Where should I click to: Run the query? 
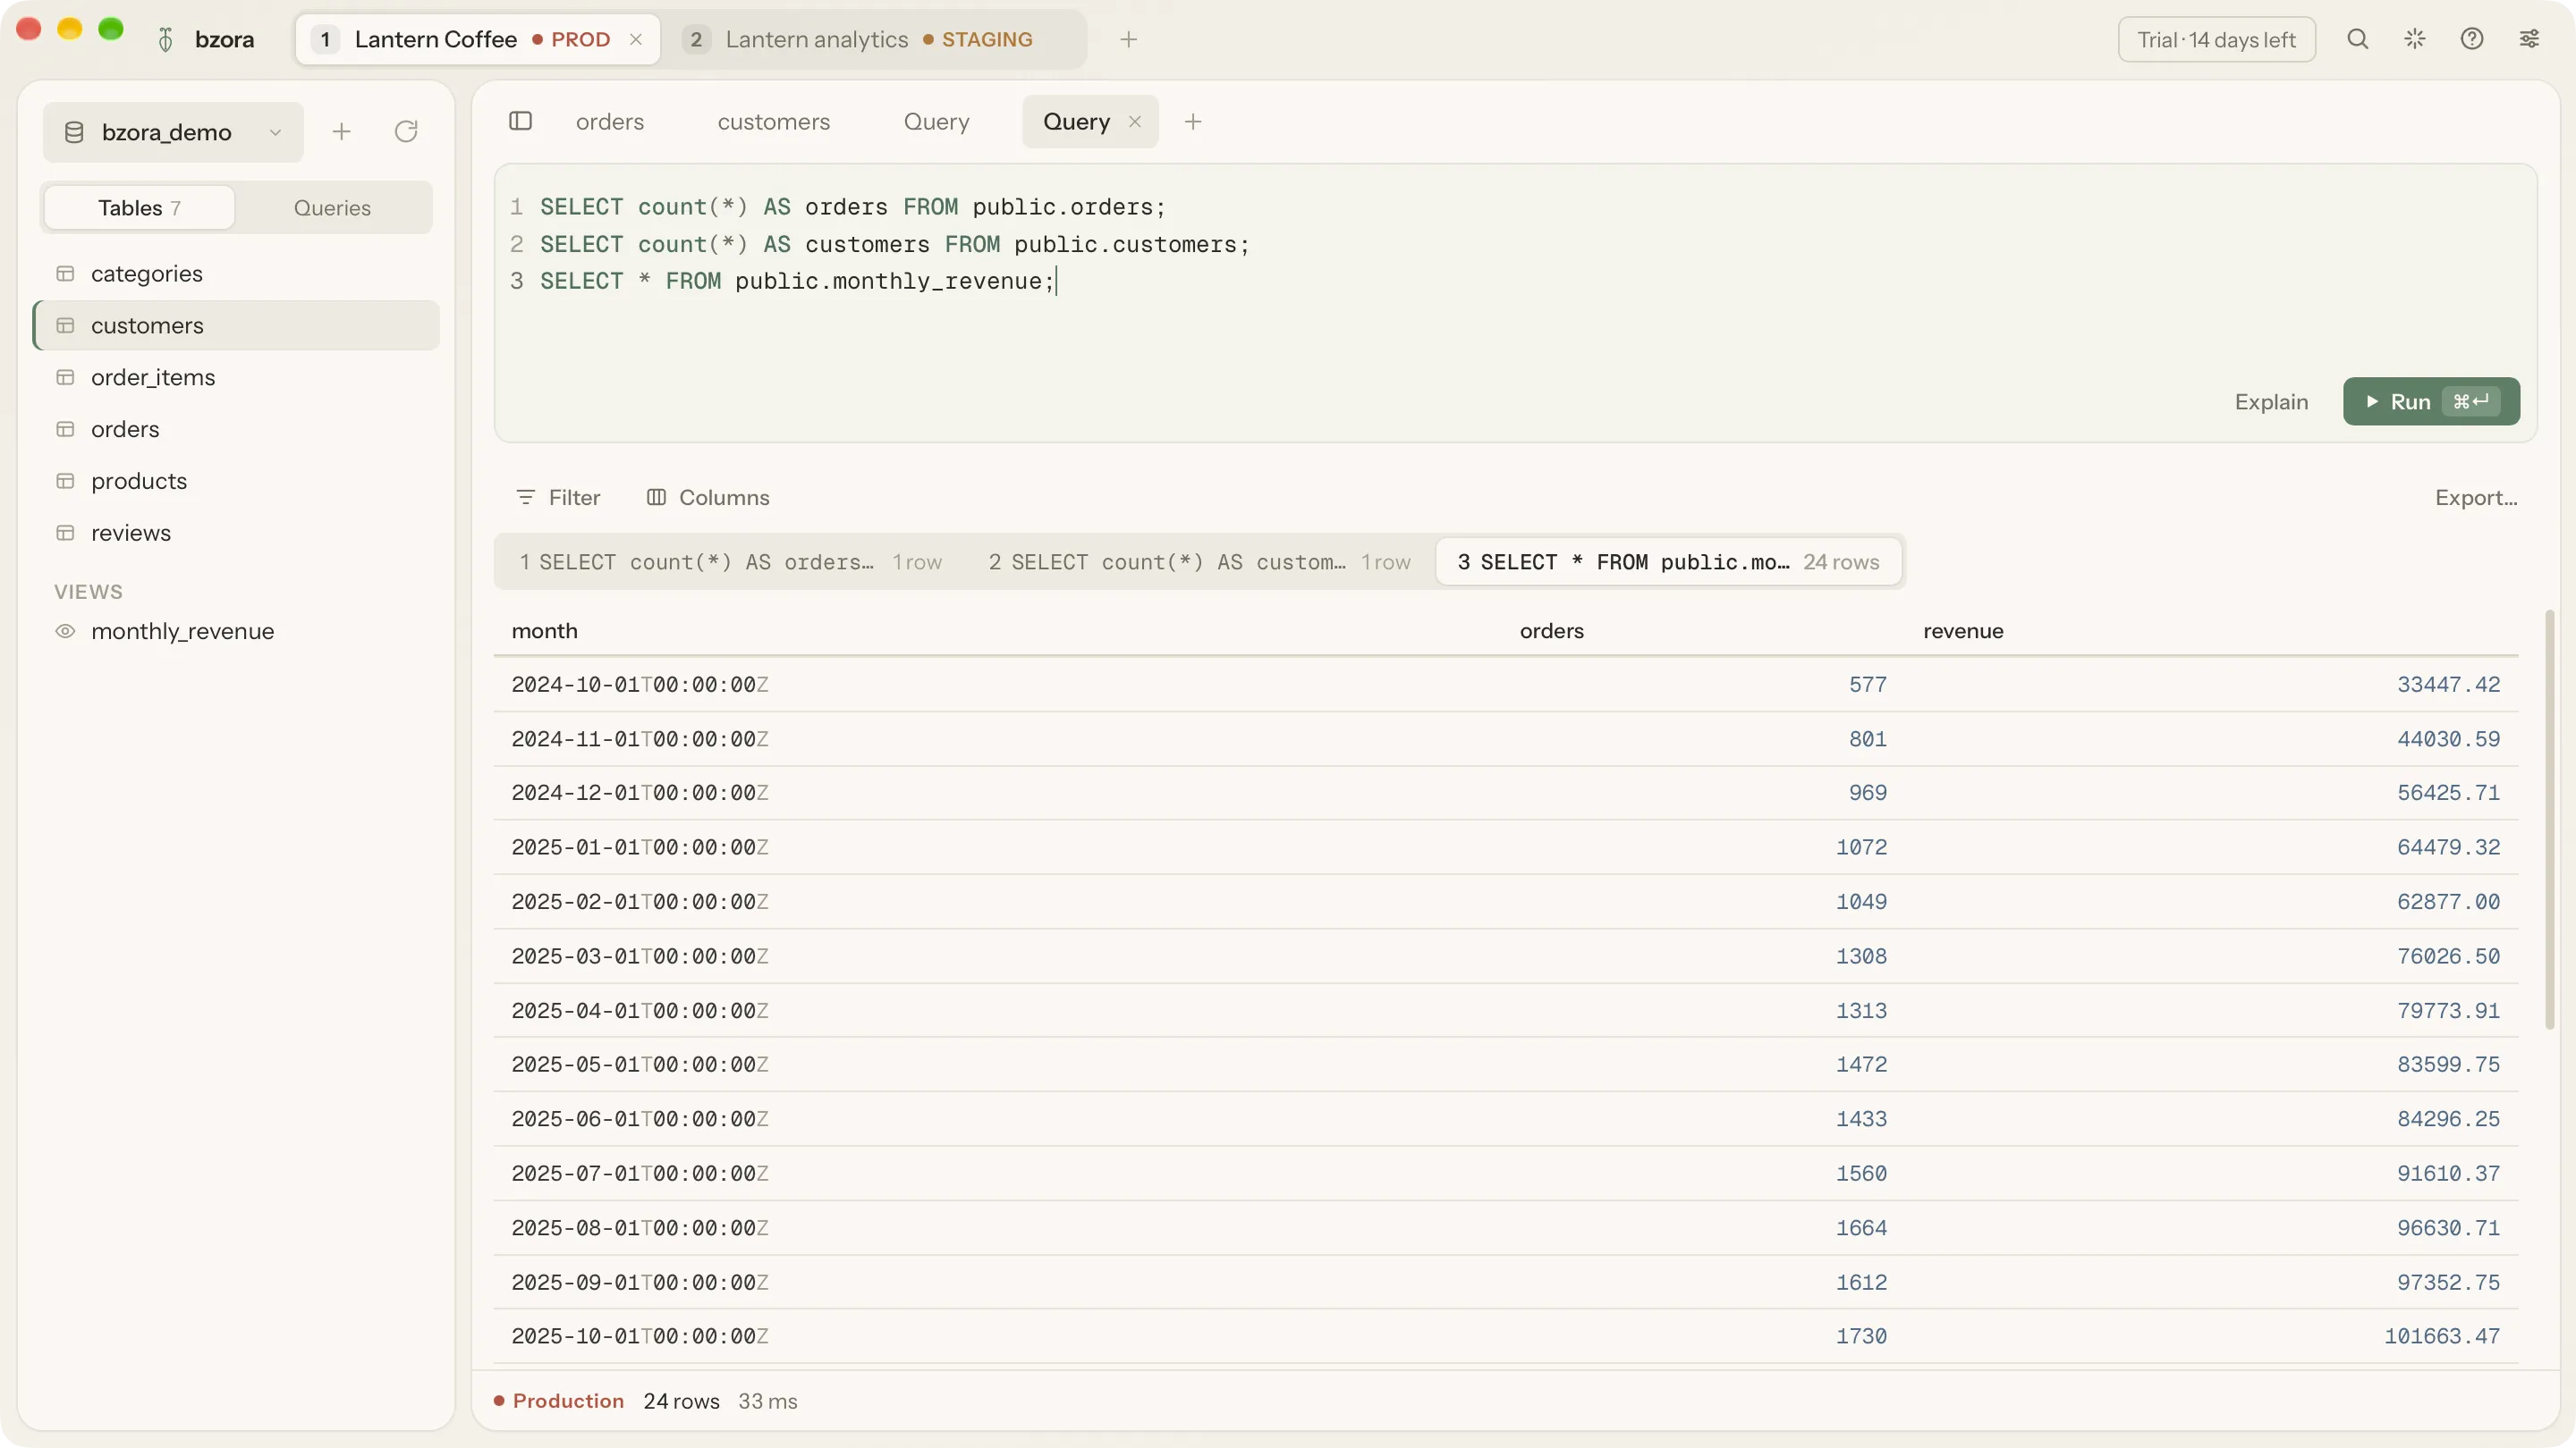pos(2431,400)
